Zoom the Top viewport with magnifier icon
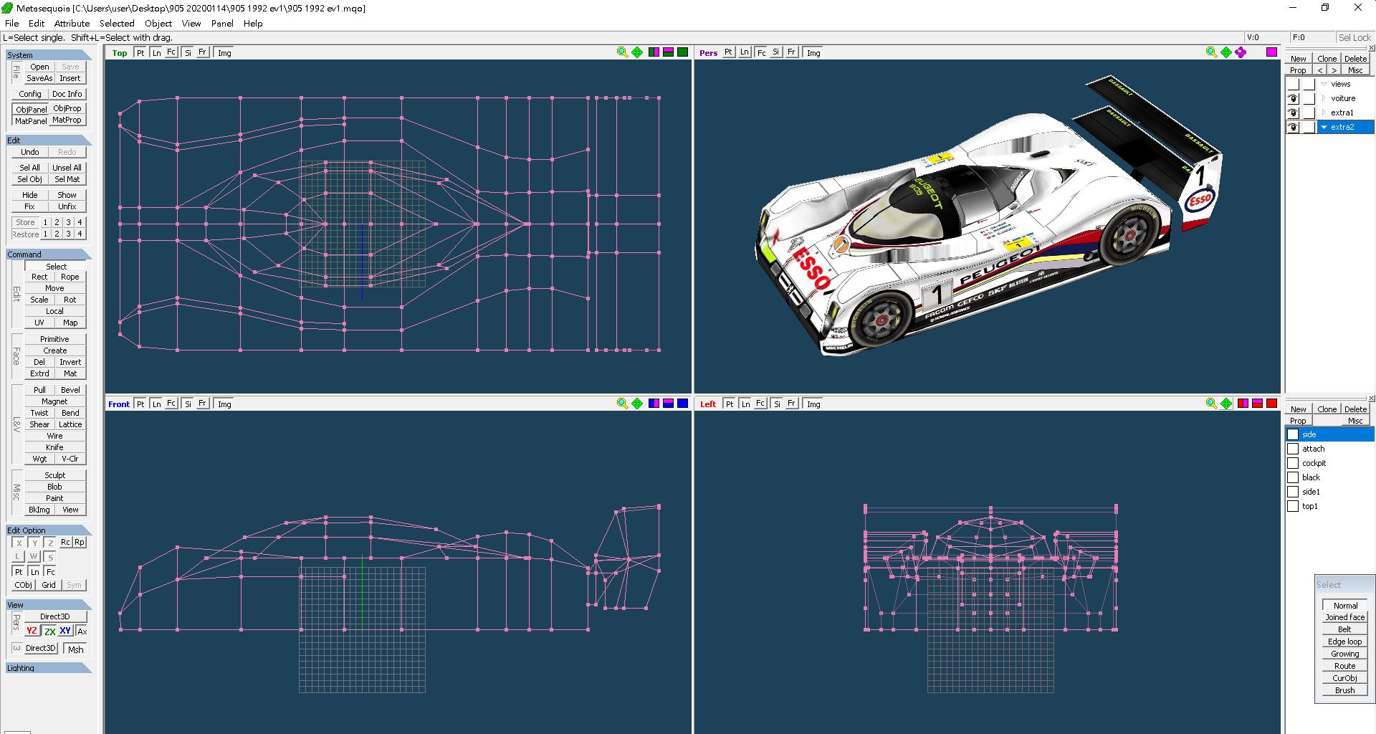This screenshot has height=734, width=1376. point(622,52)
